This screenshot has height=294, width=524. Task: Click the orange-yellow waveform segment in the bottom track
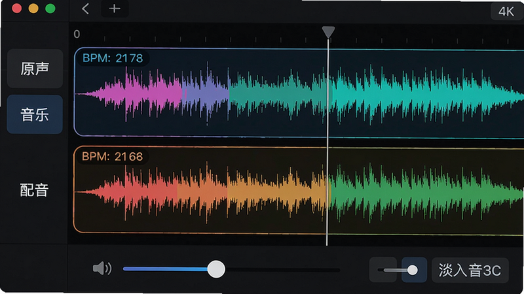click(x=277, y=191)
